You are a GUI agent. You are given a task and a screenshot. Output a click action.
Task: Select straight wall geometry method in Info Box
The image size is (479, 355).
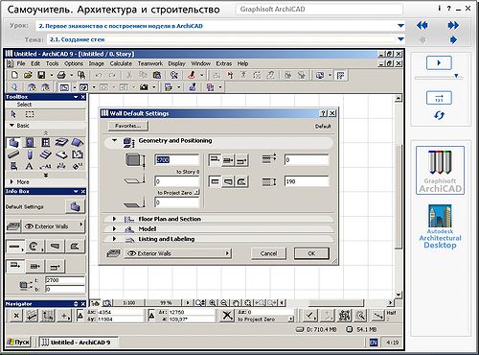14,247
